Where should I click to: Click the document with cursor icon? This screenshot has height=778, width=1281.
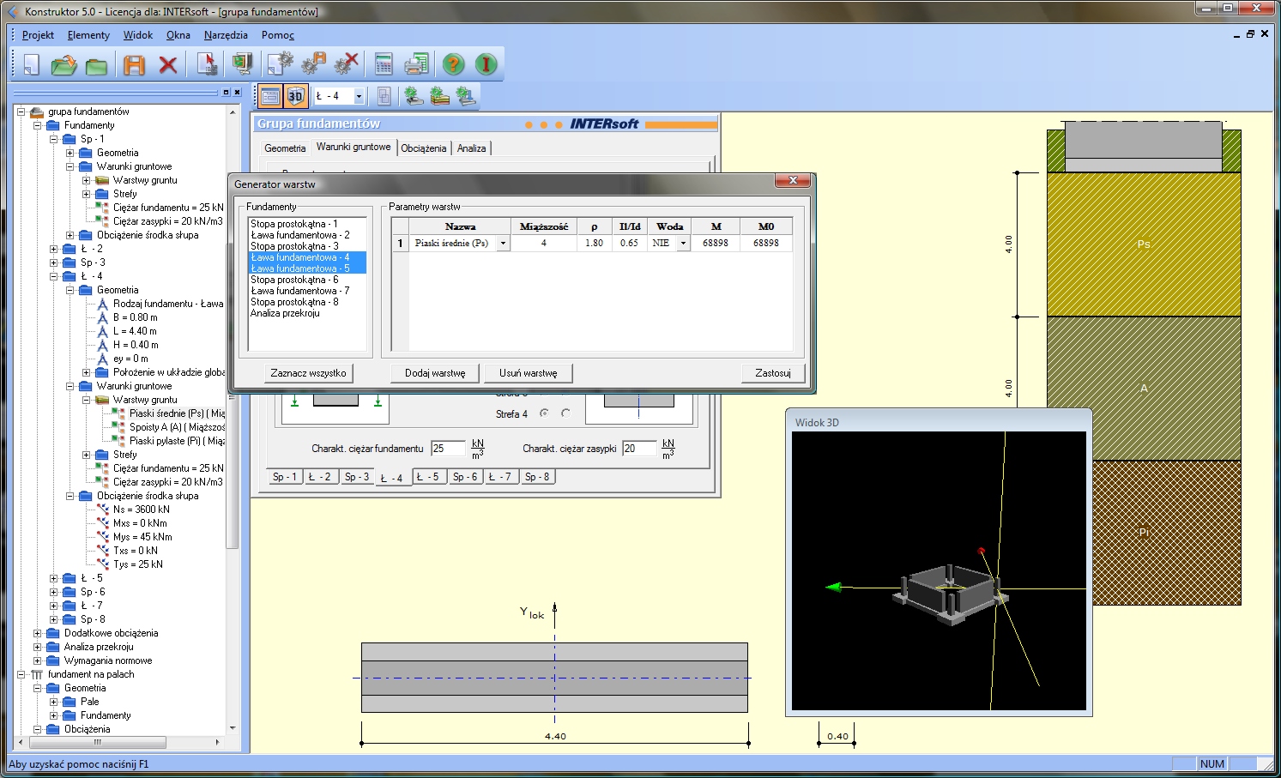click(x=207, y=64)
